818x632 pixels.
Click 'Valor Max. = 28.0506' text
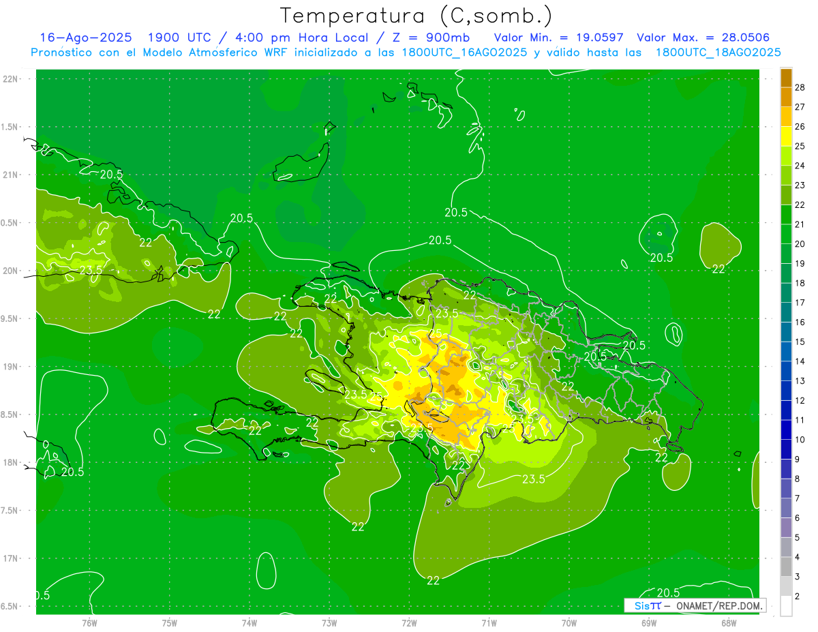(x=704, y=37)
